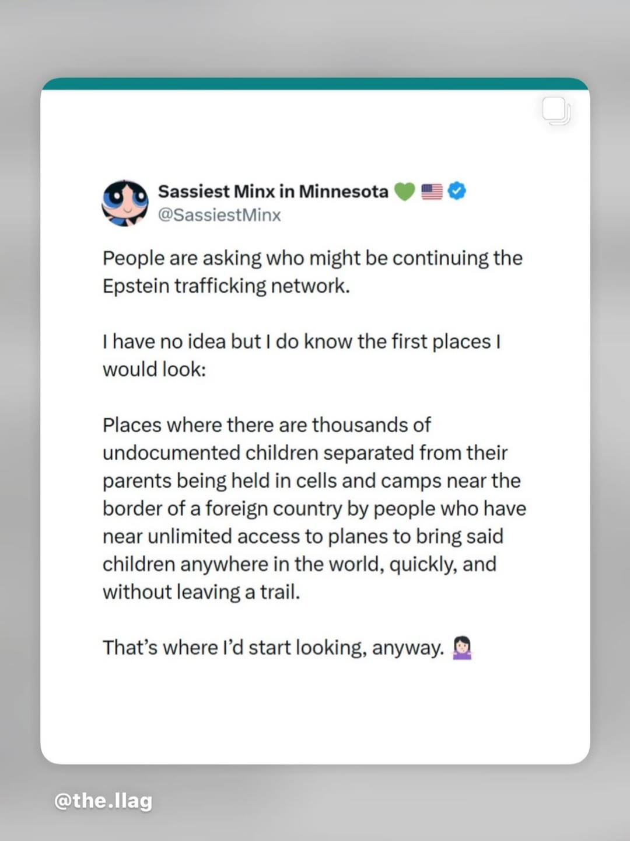Click the @SassiestMinx handle
The image size is (630, 841).
tap(219, 215)
